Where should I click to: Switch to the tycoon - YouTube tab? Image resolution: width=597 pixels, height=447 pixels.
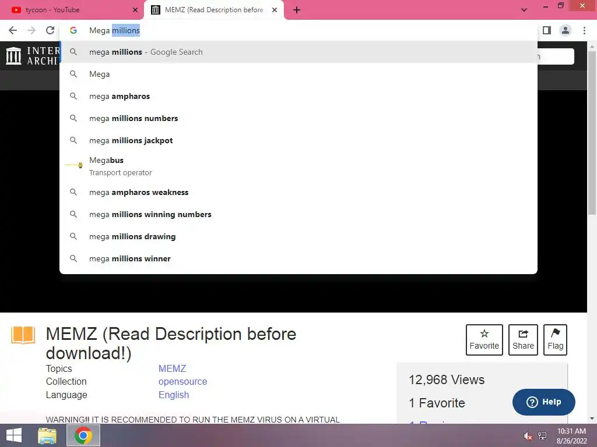72,10
